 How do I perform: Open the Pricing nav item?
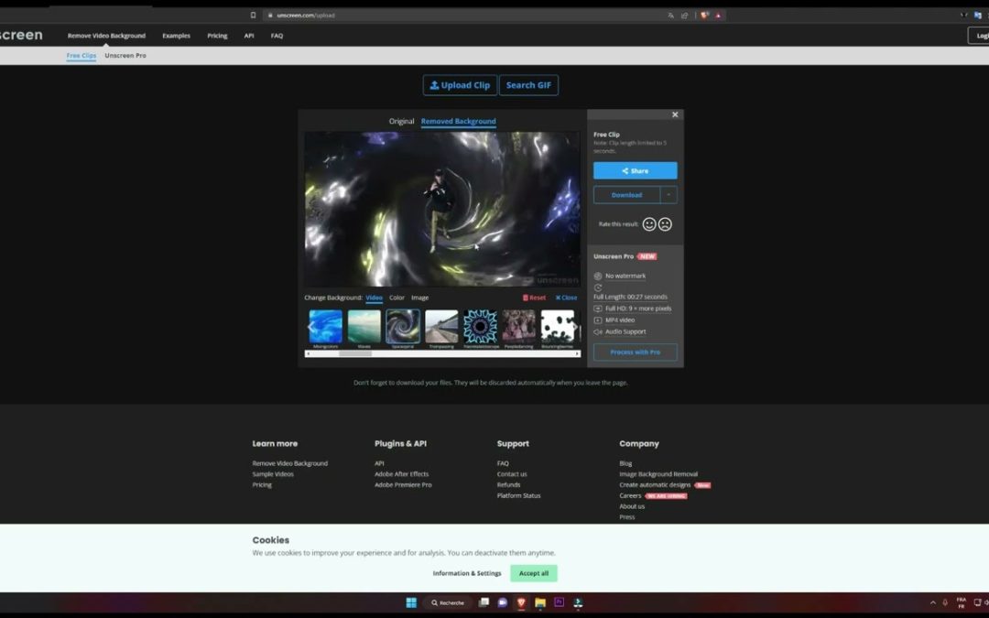pyautogui.click(x=217, y=36)
